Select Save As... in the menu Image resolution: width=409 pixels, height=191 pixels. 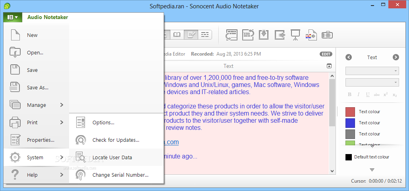coord(38,87)
